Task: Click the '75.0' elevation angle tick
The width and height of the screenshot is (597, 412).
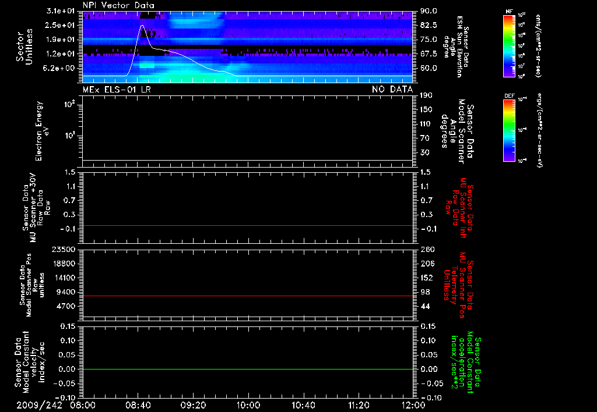Action: pos(429,40)
